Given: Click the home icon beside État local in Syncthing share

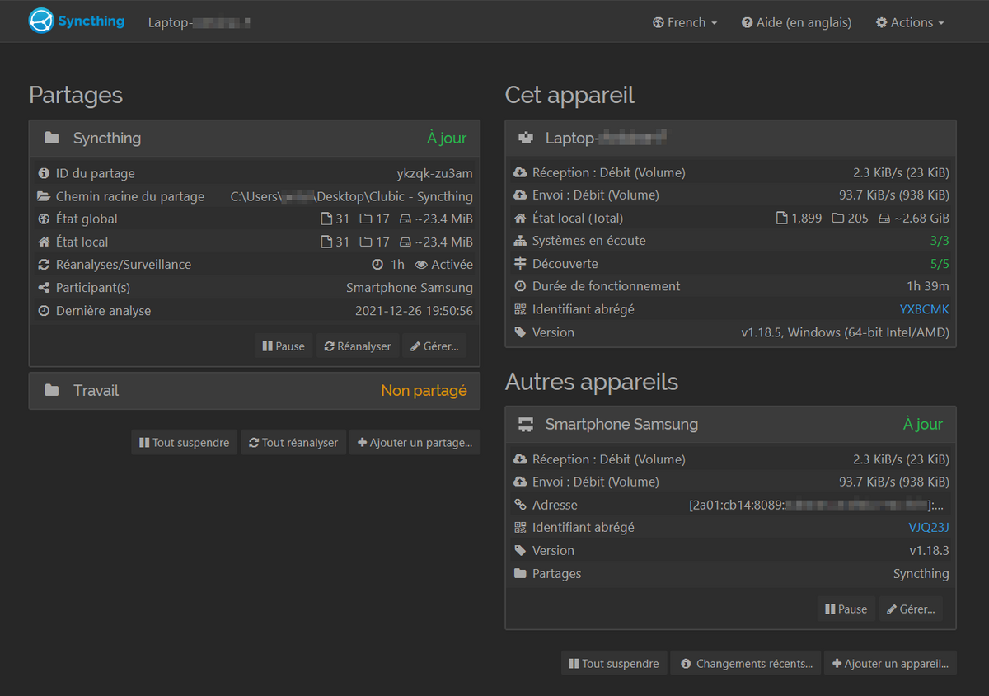Looking at the screenshot, I should 44,242.
